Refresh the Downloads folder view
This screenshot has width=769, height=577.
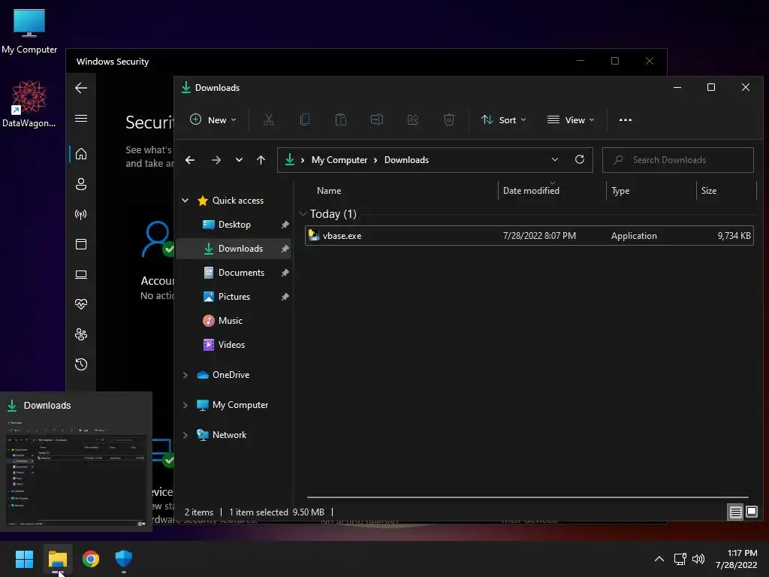click(579, 159)
